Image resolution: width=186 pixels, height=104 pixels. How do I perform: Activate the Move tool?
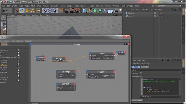click(x=22, y=11)
